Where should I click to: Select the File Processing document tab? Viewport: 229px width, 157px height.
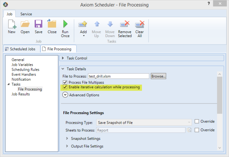coord(58,49)
